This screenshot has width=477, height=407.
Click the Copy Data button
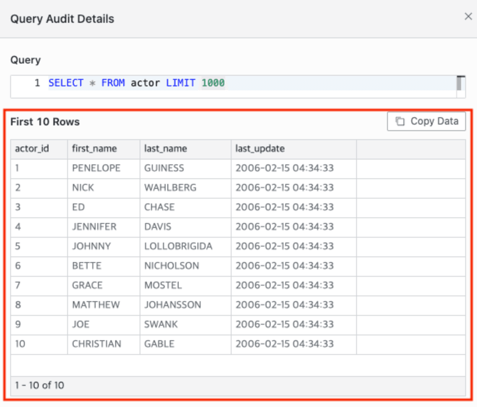[x=426, y=121]
